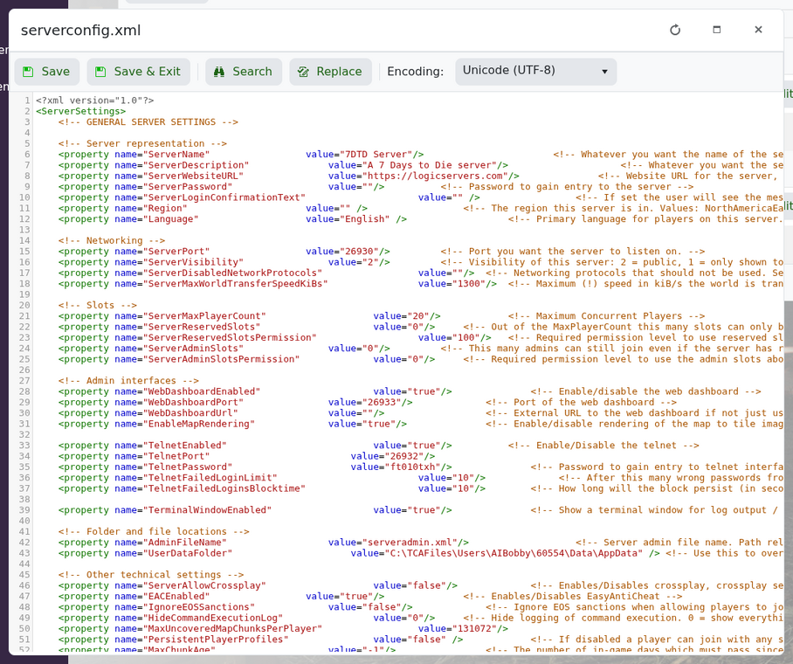Click the TelnetPort value "26932"

[x=404, y=456]
